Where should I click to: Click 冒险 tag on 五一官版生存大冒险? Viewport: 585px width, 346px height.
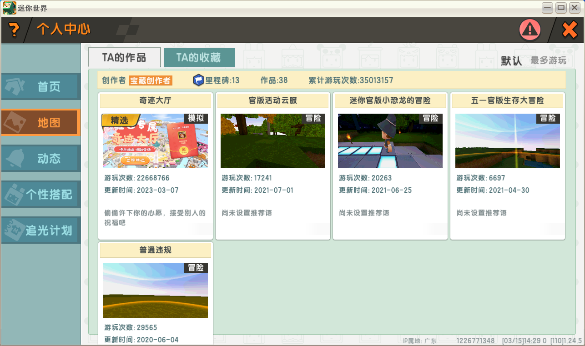pyautogui.click(x=548, y=118)
